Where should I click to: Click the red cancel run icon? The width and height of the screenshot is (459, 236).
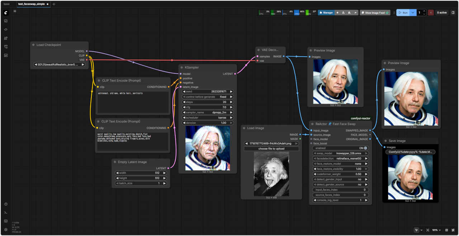tap(431, 13)
